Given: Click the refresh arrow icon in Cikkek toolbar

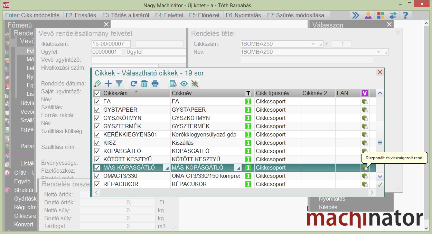Looking at the screenshot, I should tap(134, 83).
